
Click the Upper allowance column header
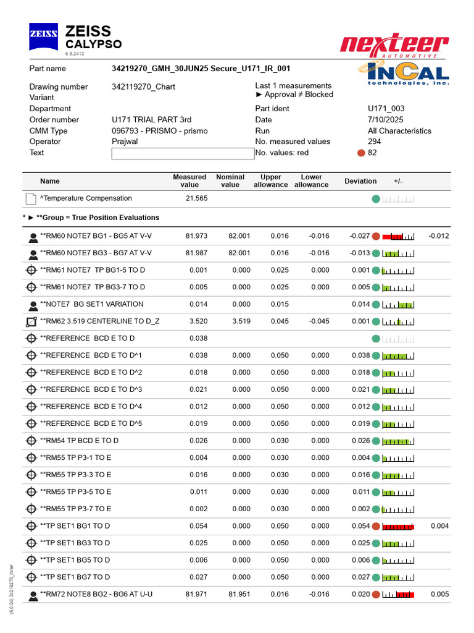click(271, 181)
